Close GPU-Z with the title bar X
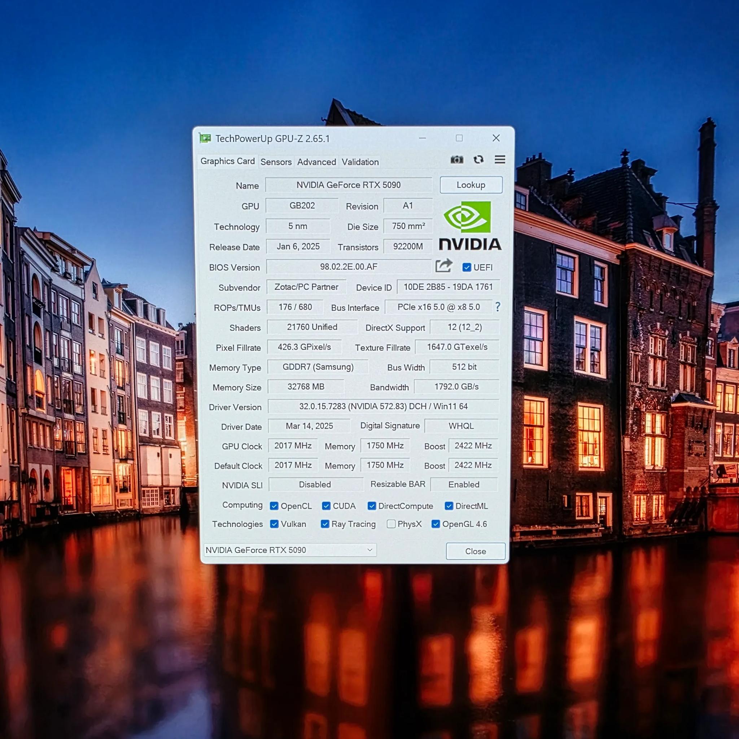The height and width of the screenshot is (739, 739). [496, 138]
